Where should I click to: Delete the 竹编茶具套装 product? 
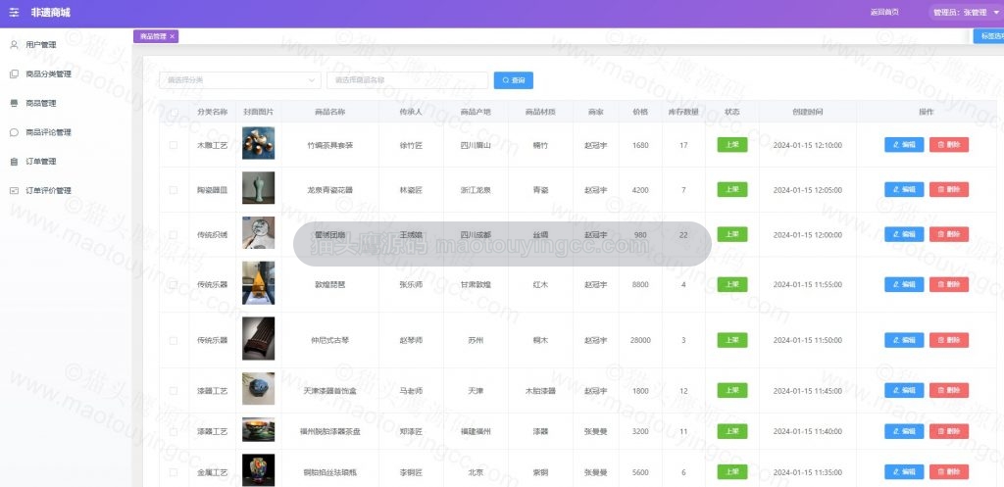click(x=949, y=145)
